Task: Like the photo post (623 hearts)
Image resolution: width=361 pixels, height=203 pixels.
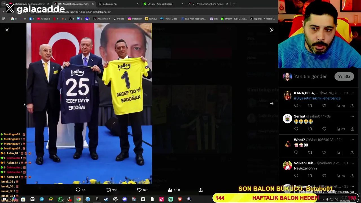Action: coord(143,190)
